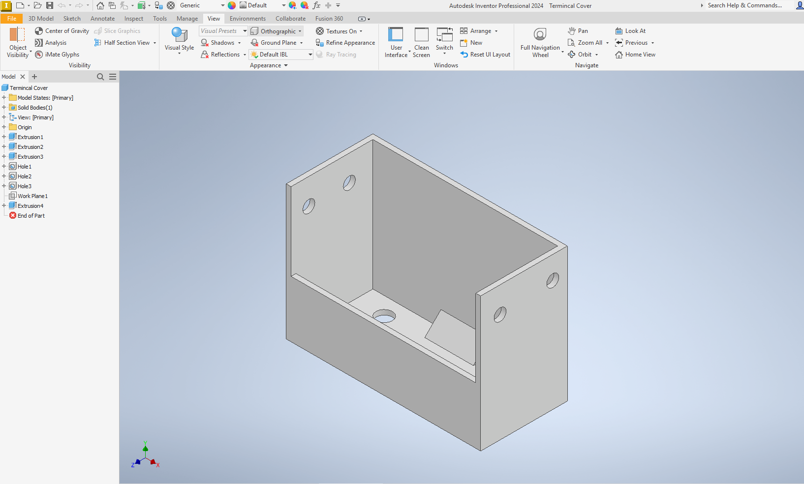
Task: Go to Home View
Action: point(635,55)
